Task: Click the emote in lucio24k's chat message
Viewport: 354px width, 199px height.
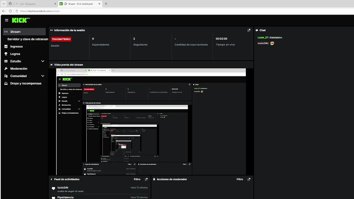Action: tap(272, 43)
